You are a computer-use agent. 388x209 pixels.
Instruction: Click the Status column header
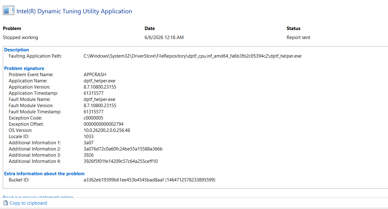coord(293,28)
